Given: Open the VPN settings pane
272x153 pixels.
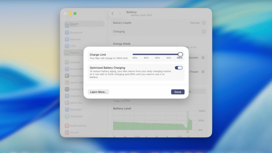Looking at the screenshot, I should click(x=73, y=46).
